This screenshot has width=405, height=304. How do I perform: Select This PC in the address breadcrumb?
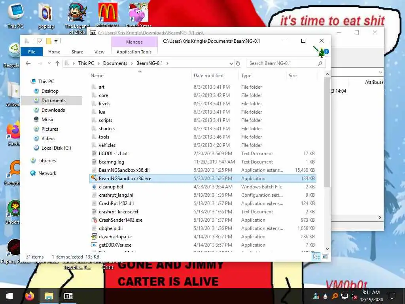pyautogui.click(x=86, y=63)
